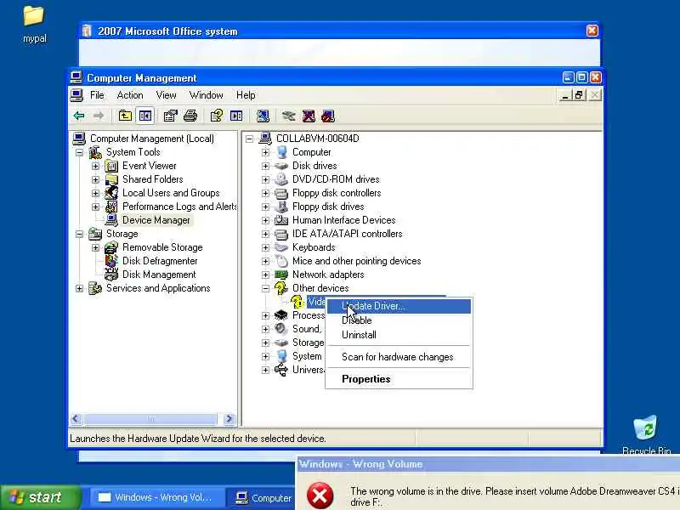Screen dimensions: 680x510
Task: Click the Keyboards device icon
Action: 281,247
